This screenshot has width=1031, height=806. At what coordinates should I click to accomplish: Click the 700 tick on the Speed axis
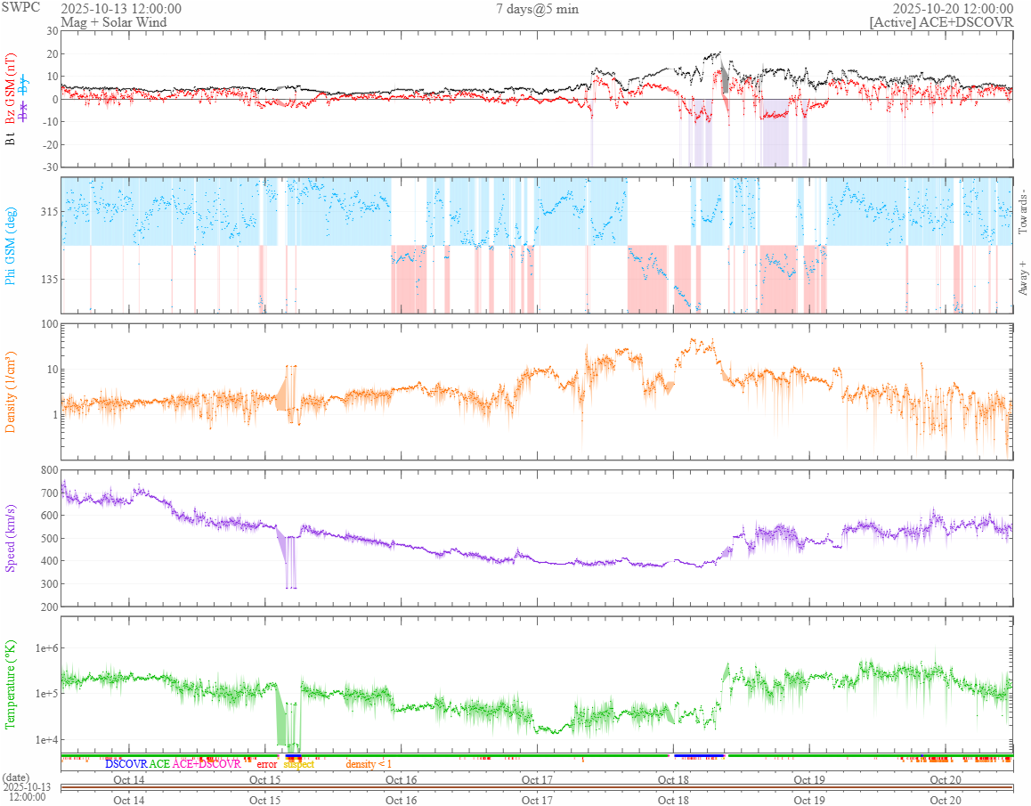coord(50,493)
